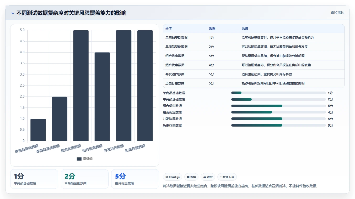Click the 1分 cell in the table
Screen dimensions: 355x199
(211, 38)
